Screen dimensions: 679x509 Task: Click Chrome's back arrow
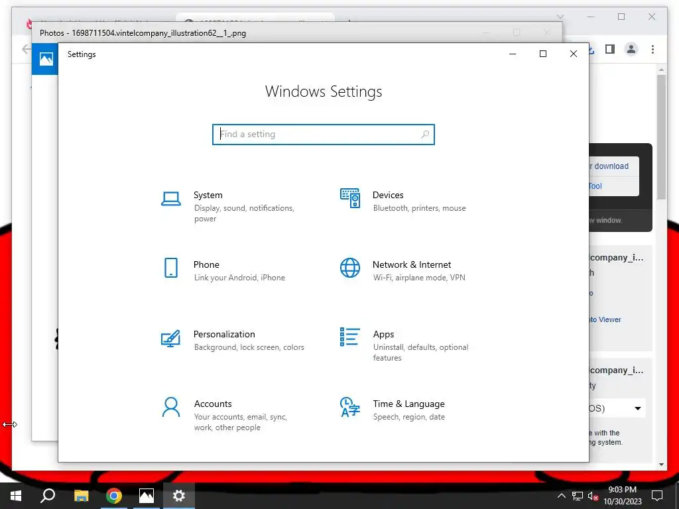click(x=27, y=49)
